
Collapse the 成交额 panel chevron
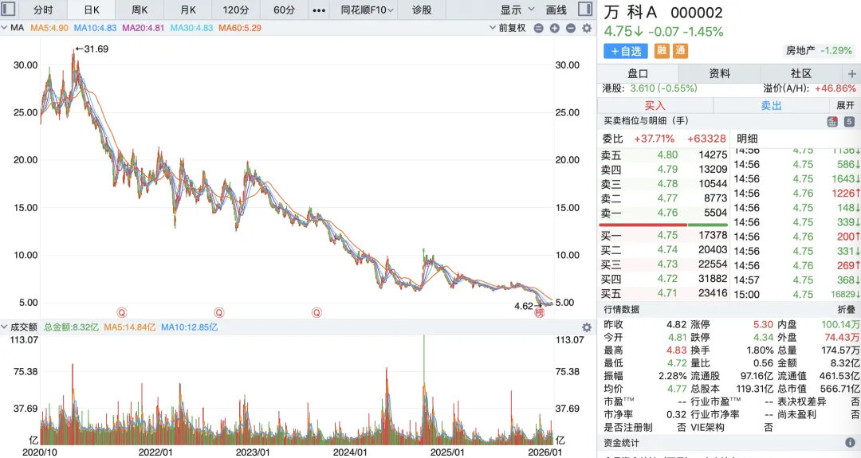pyautogui.click(x=5, y=327)
